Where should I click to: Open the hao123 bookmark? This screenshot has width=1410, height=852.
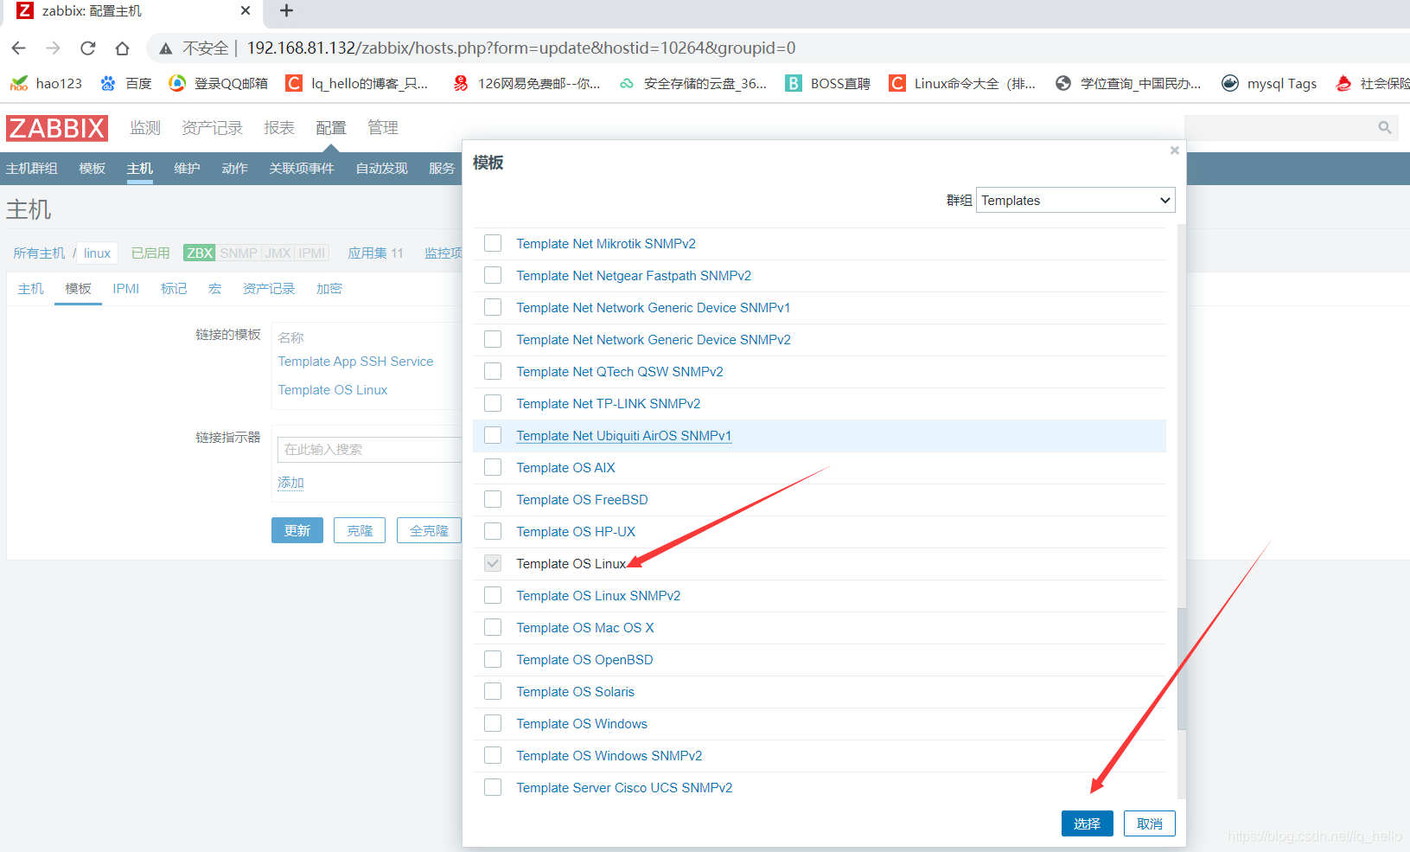coord(46,83)
